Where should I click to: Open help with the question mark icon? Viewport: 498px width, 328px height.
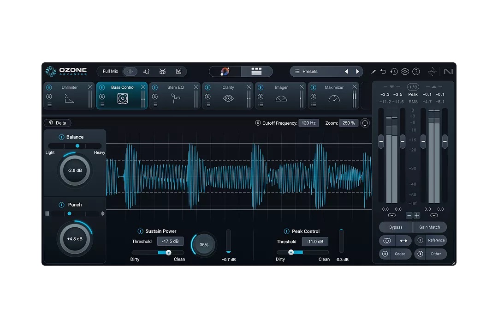pyautogui.click(x=416, y=72)
